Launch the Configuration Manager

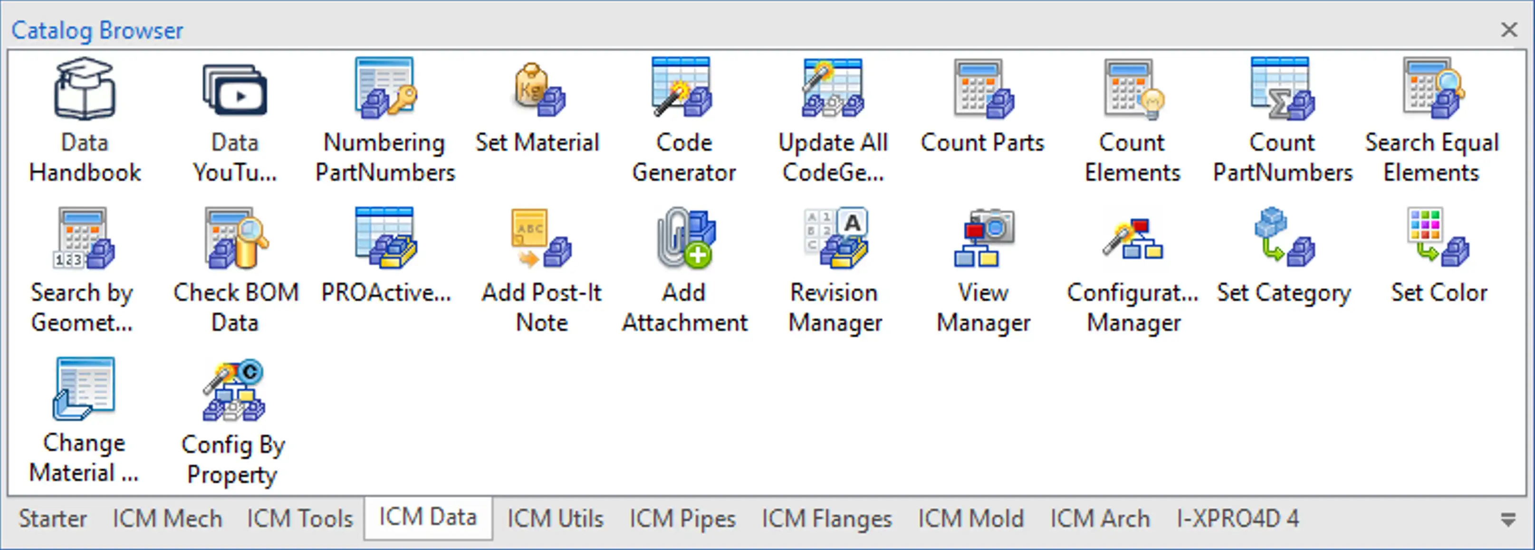pos(1132,268)
